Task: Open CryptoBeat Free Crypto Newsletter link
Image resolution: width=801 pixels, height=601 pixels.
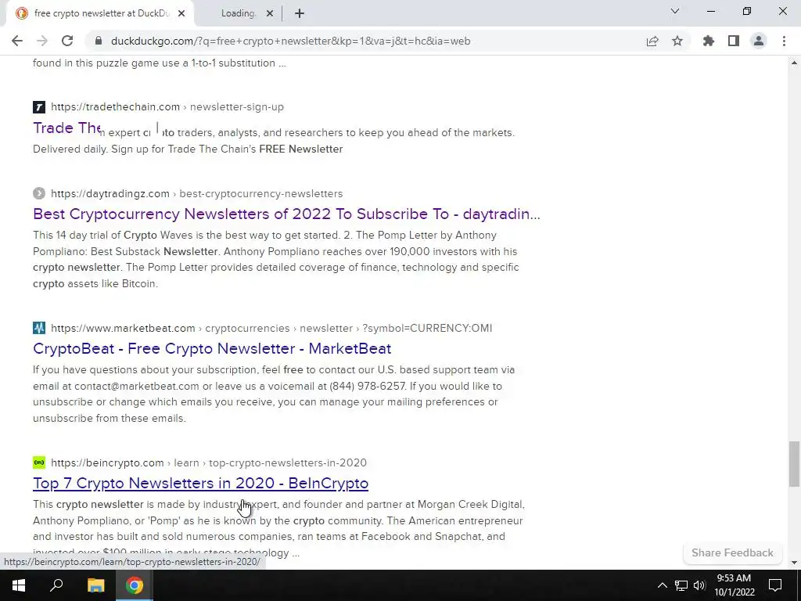Action: click(x=212, y=348)
